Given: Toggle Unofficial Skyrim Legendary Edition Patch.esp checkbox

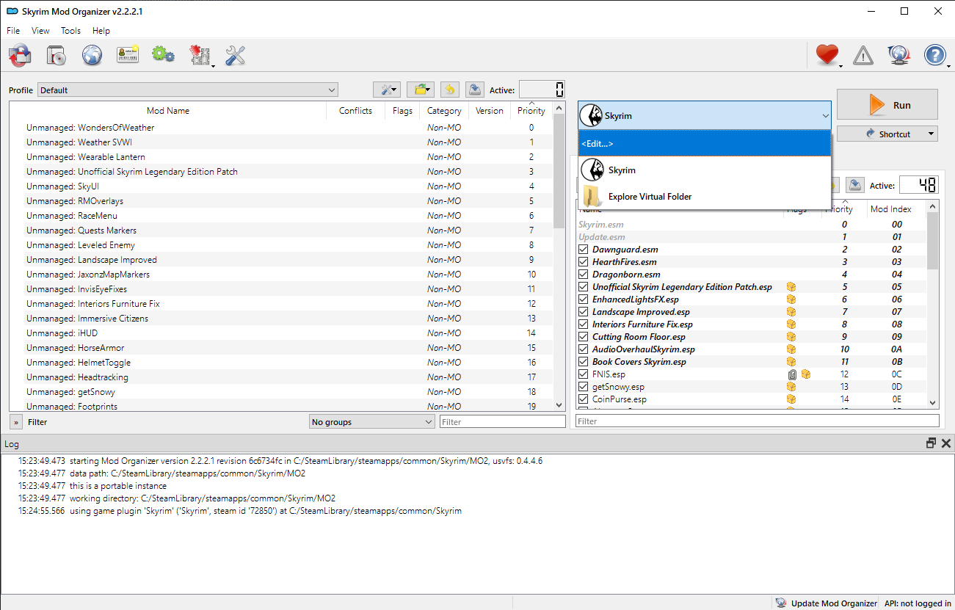Looking at the screenshot, I should [584, 287].
